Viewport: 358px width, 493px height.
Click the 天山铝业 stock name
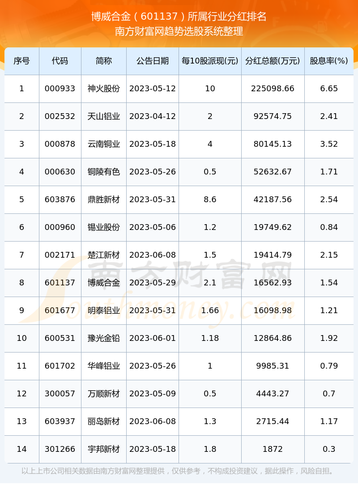click(x=104, y=116)
